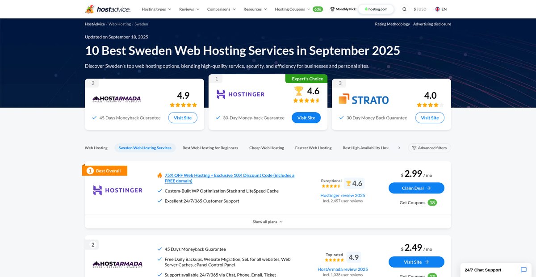The height and width of the screenshot is (277, 536).
Task: Switch to Best Web Hosting for Beginners tab
Action: click(210, 148)
